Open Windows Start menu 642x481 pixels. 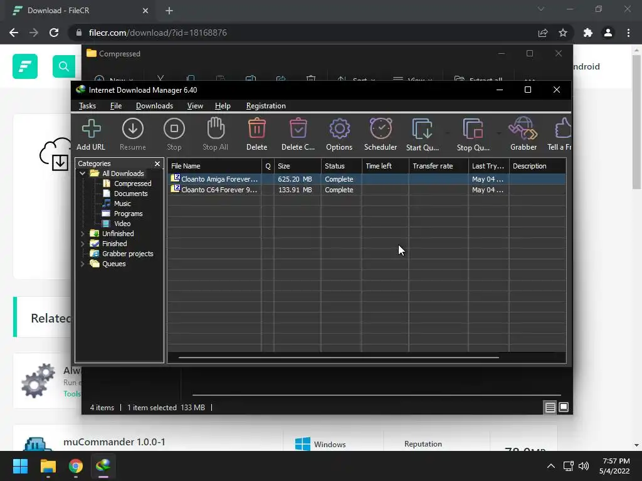20,466
